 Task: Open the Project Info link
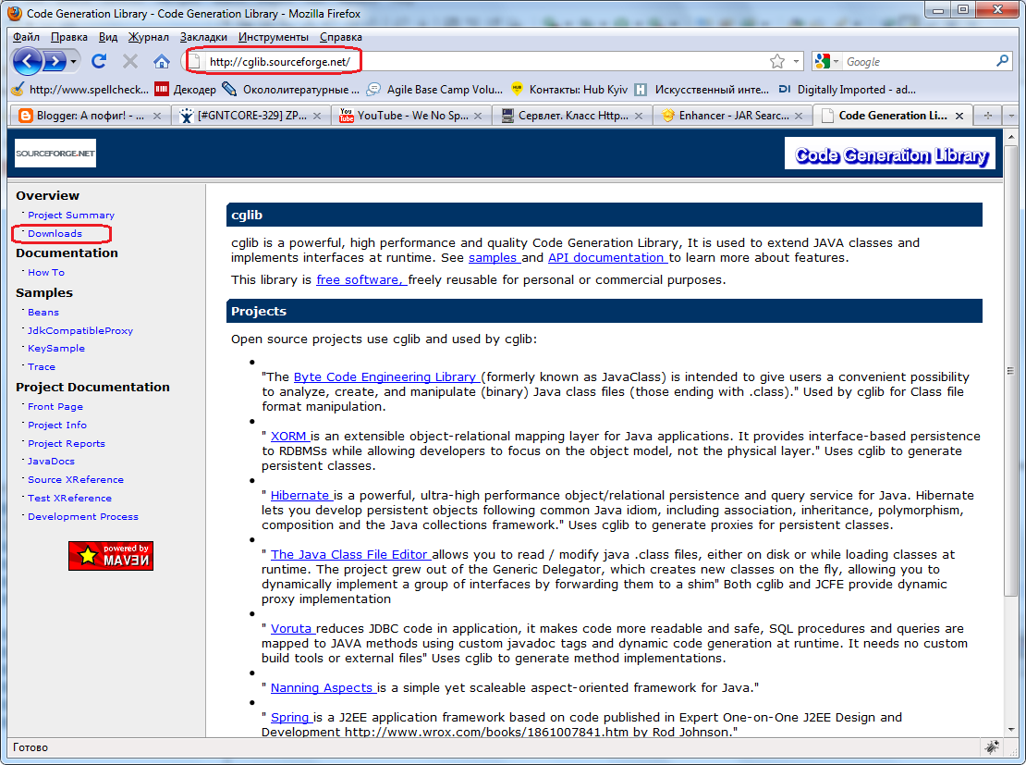click(x=57, y=426)
